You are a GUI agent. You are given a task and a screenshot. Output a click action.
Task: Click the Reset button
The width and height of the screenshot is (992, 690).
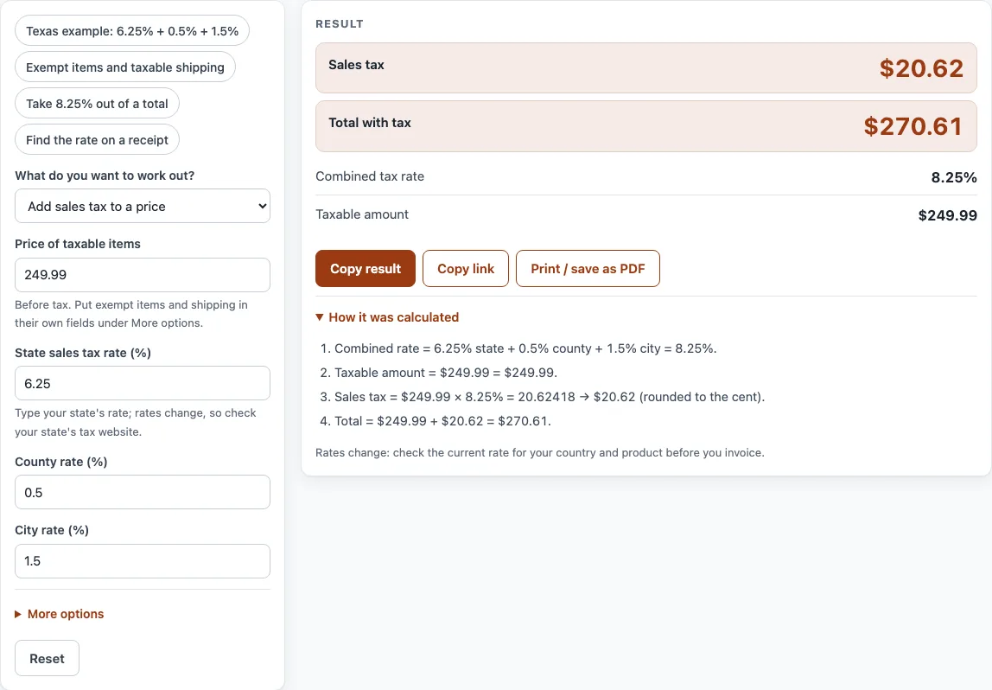pos(47,658)
